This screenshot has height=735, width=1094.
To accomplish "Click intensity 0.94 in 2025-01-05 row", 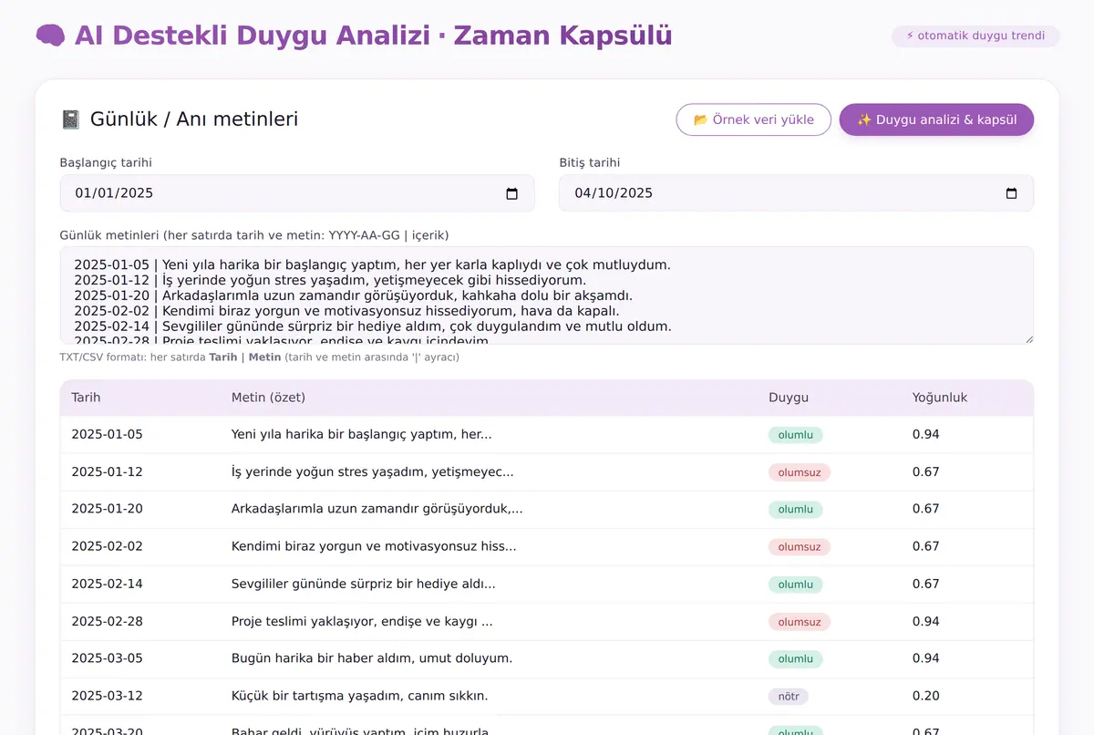I will click(x=926, y=434).
